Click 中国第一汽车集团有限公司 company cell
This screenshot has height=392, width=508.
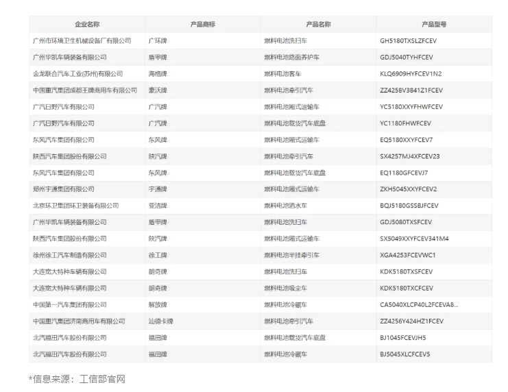69,305
